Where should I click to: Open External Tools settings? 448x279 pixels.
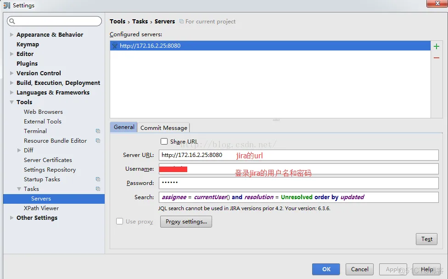pyautogui.click(x=43, y=121)
